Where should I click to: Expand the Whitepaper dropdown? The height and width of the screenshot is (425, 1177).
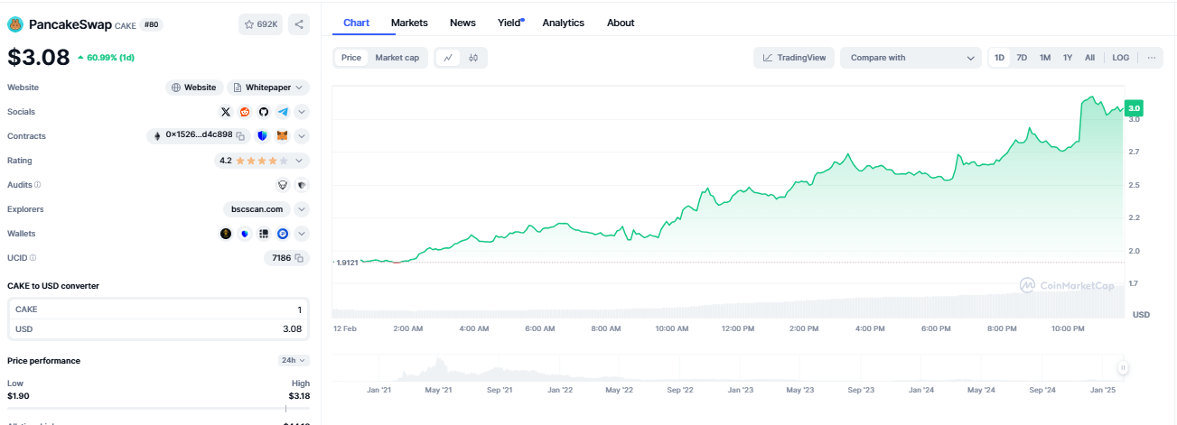point(268,88)
